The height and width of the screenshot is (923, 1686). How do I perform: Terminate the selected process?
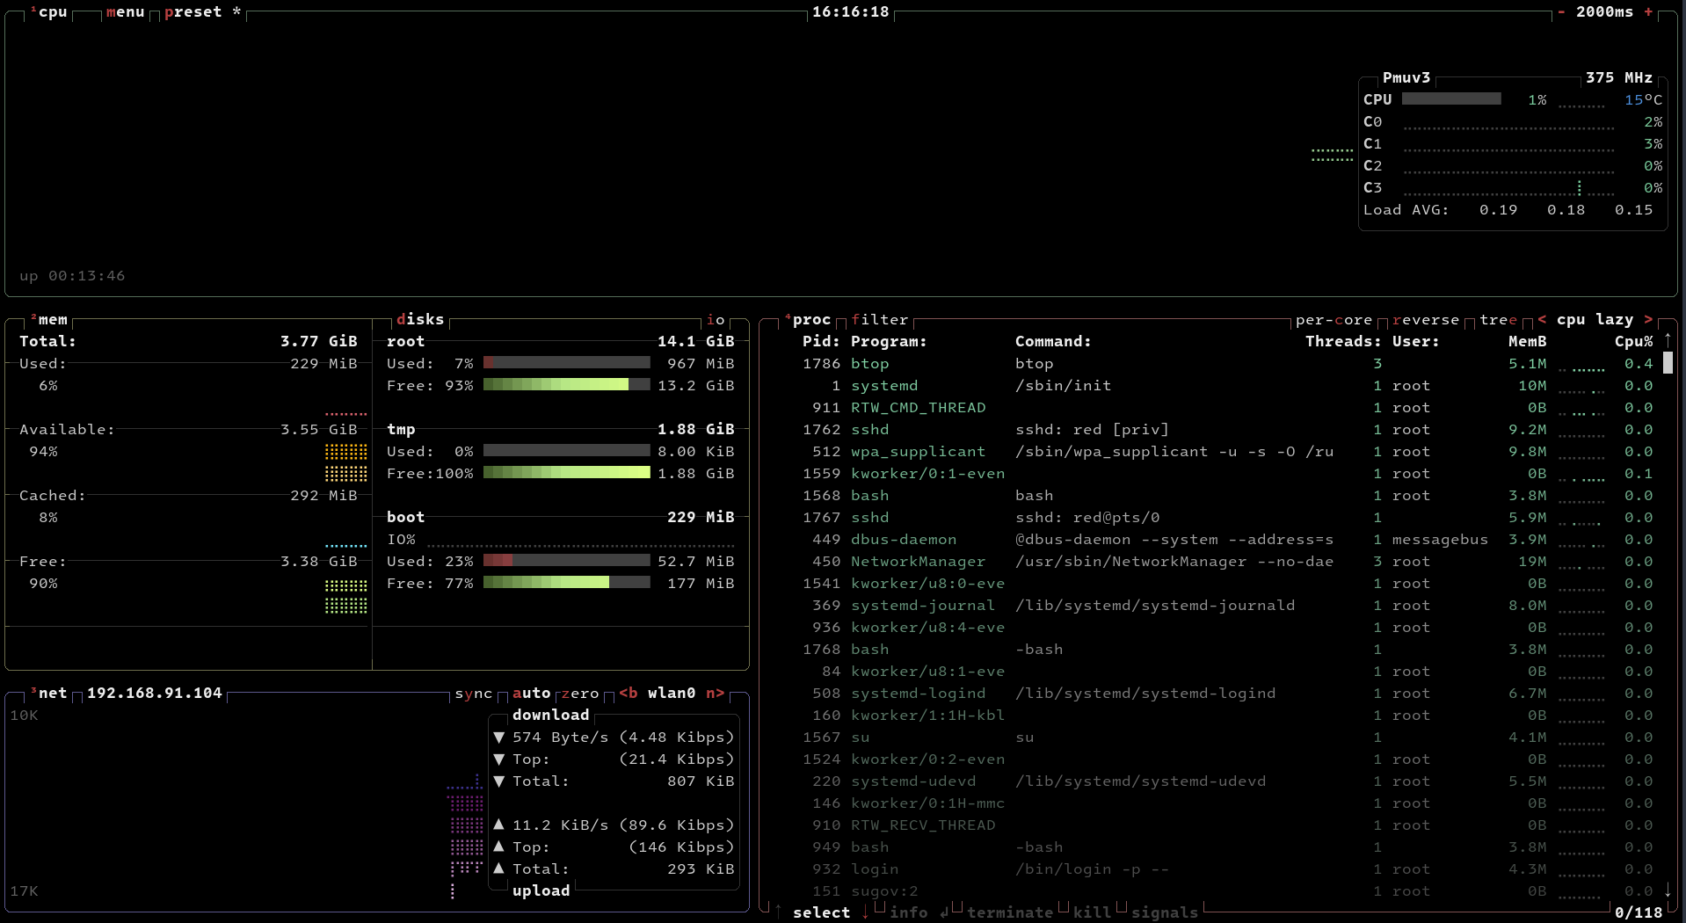pos(1010,913)
